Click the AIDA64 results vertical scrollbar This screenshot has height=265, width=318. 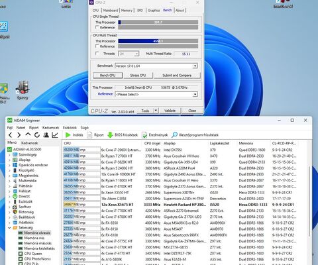point(309,201)
